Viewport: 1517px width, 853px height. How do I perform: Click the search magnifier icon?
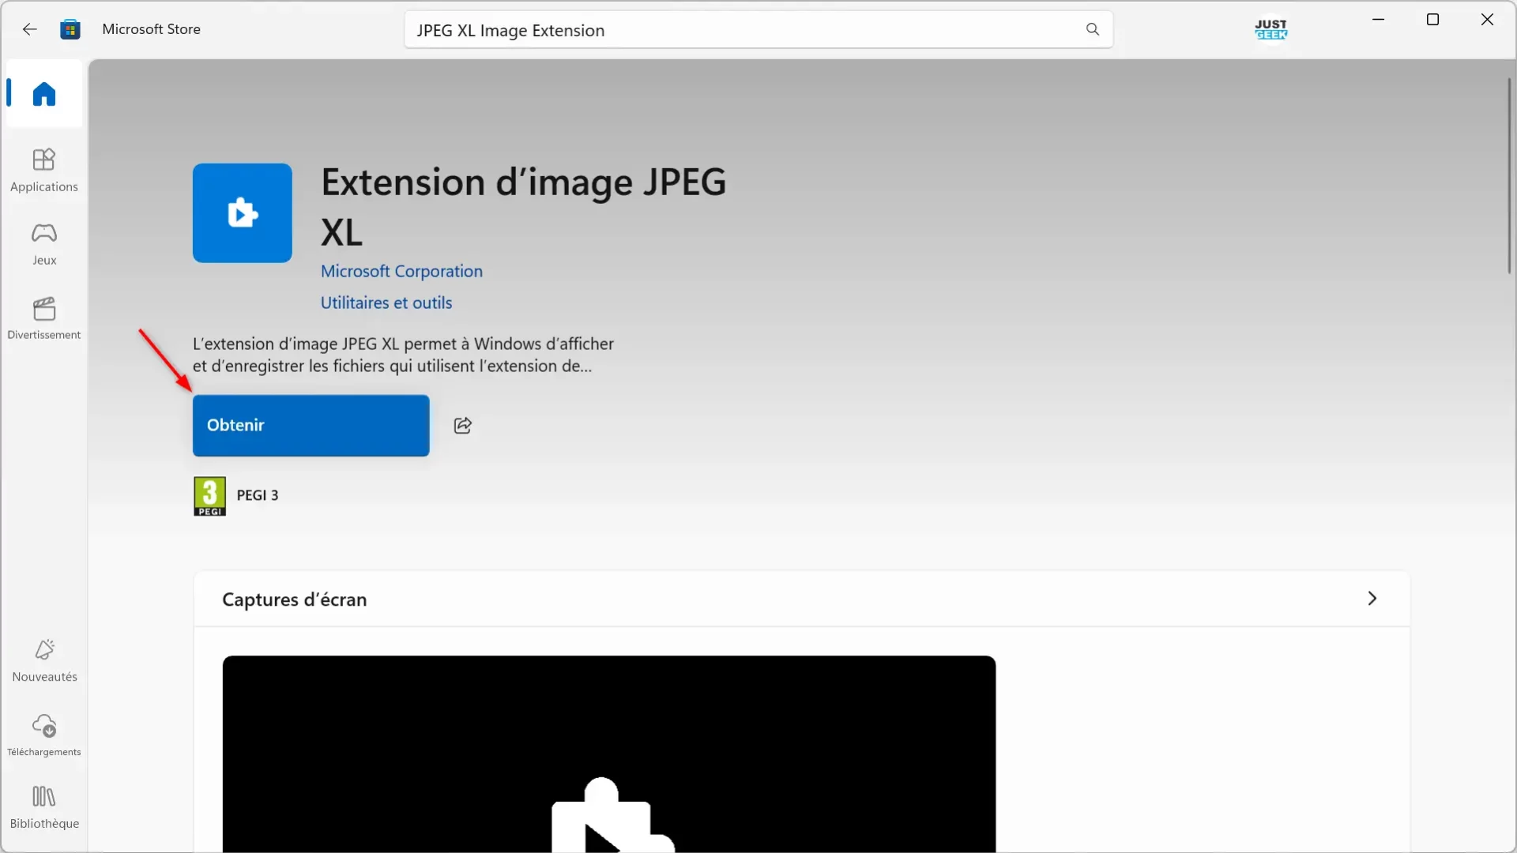[x=1092, y=30]
